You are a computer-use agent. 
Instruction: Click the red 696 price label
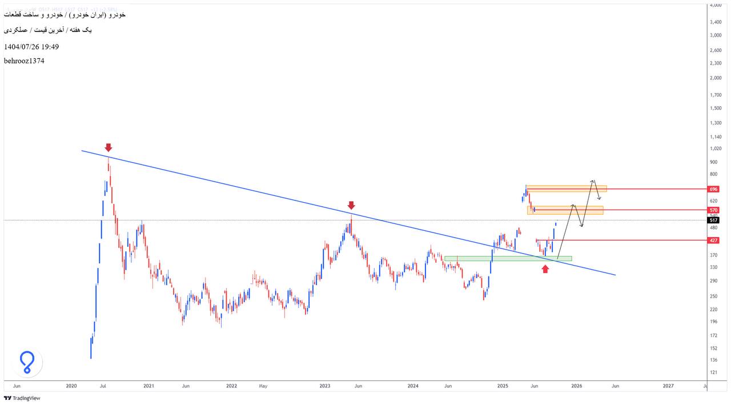(x=713, y=189)
